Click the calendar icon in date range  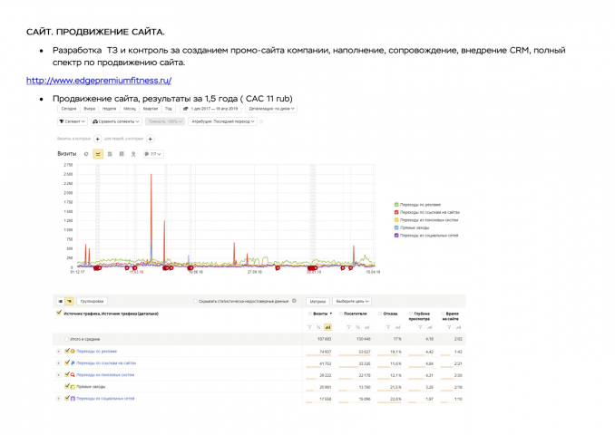click(x=186, y=109)
